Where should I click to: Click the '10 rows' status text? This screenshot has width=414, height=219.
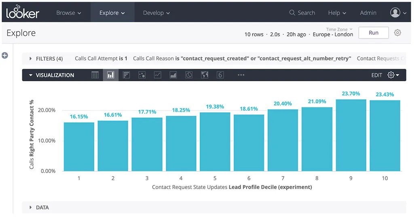(x=254, y=34)
